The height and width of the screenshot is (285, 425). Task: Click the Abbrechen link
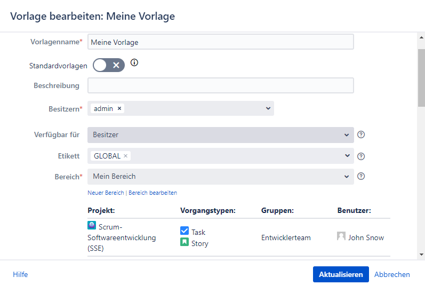click(392, 274)
